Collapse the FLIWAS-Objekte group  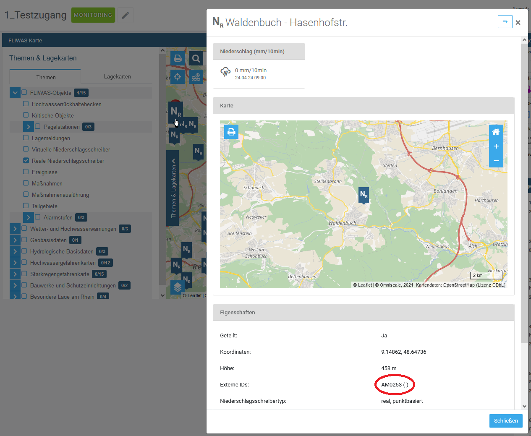click(15, 93)
